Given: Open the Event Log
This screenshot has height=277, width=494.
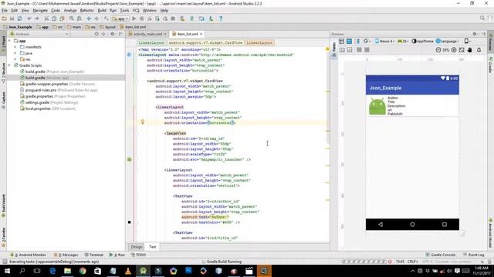Looking at the screenshot, I should click(x=473, y=255).
